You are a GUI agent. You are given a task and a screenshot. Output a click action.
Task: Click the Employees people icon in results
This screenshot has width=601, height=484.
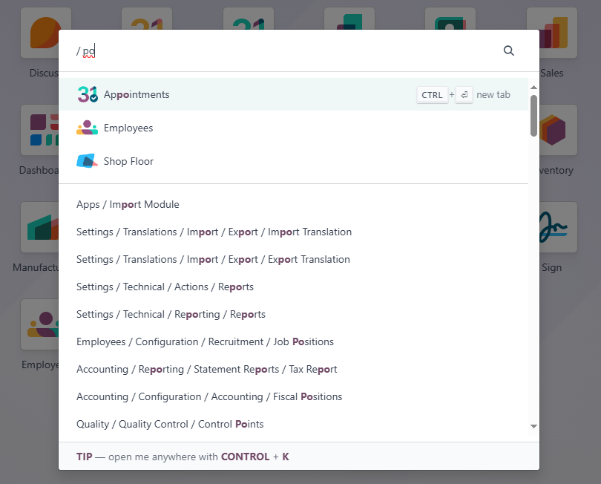pyautogui.click(x=87, y=128)
